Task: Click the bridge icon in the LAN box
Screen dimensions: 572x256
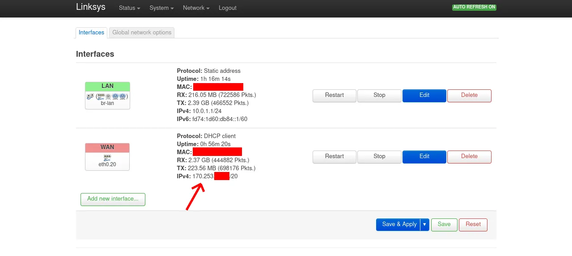Action: (x=90, y=96)
